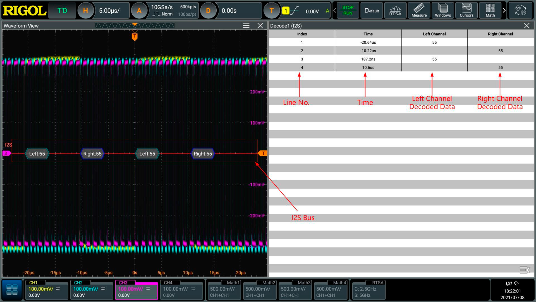Screen dimensions: 536x302
Task: Expand decode table side menu icon
Action: click(x=525, y=270)
